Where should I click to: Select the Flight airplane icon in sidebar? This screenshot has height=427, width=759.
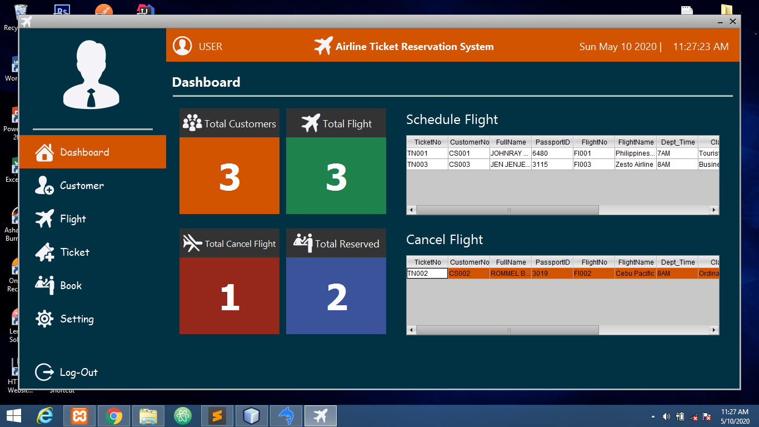pyautogui.click(x=44, y=219)
